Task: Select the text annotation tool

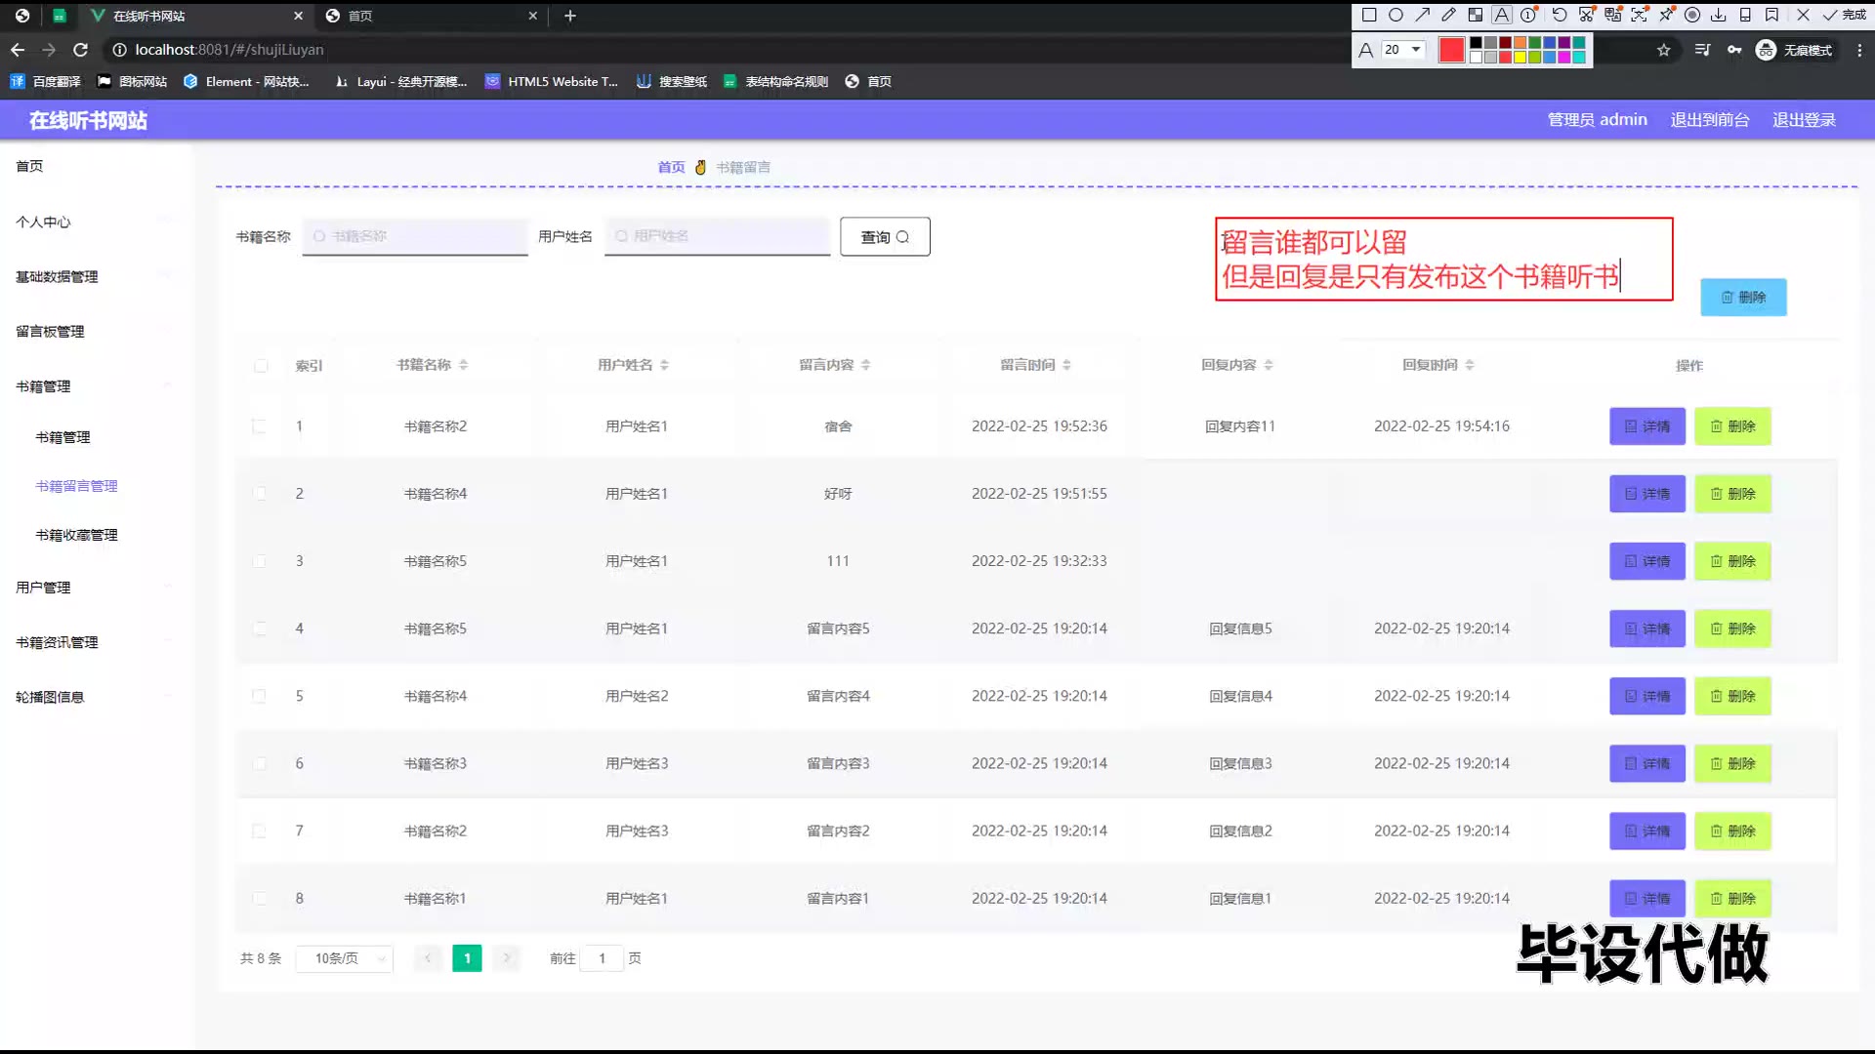Action: [x=1502, y=15]
